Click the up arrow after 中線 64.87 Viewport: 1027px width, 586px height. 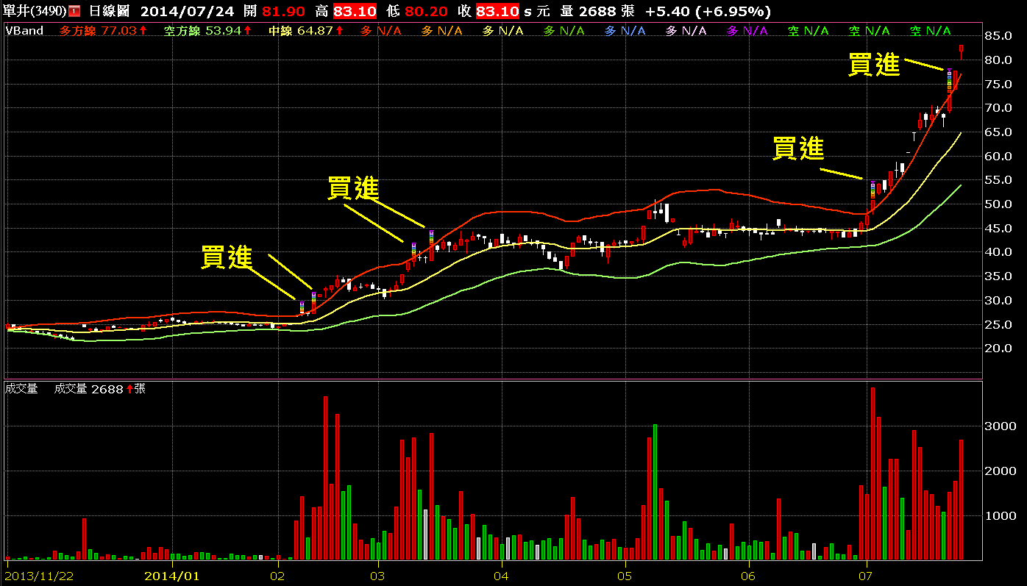tap(349, 31)
